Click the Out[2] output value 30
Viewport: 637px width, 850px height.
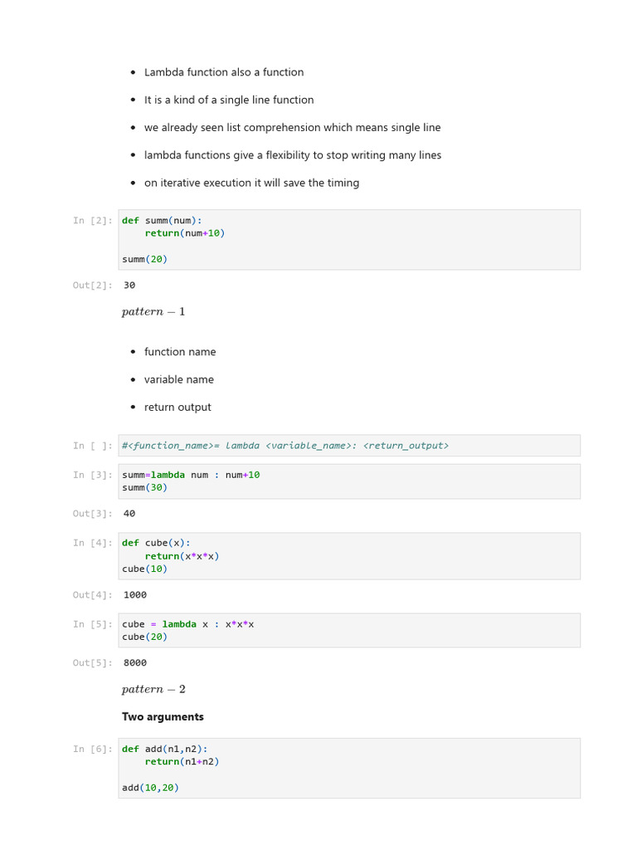tap(129, 286)
